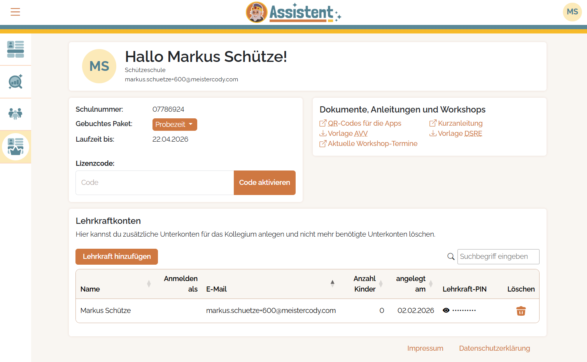Viewport: 587px width, 362px height.
Task: Open the group of children sidebar icon
Action: (x=16, y=114)
